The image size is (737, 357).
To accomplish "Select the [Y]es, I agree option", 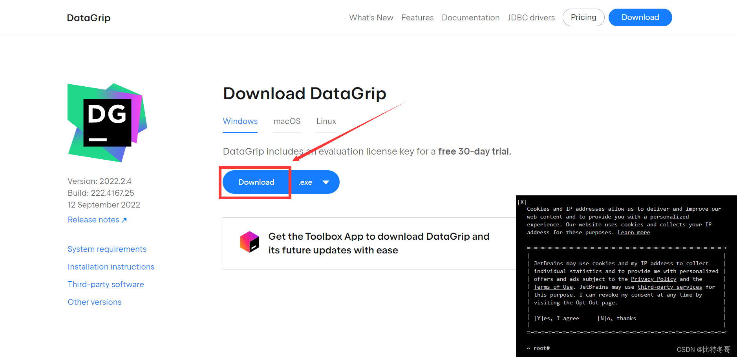I will (x=557, y=318).
